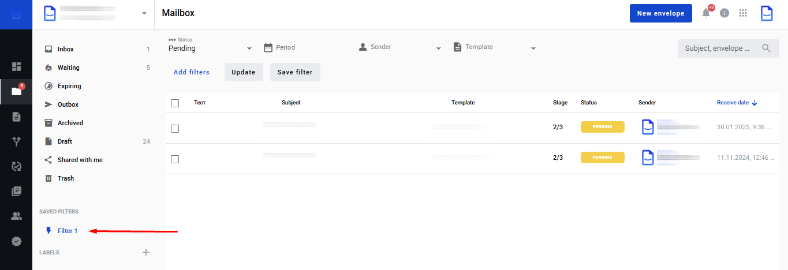Open notifications bell with +9 badge

tap(706, 13)
